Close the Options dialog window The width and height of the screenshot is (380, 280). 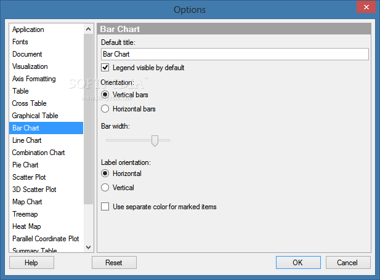[366, 7]
